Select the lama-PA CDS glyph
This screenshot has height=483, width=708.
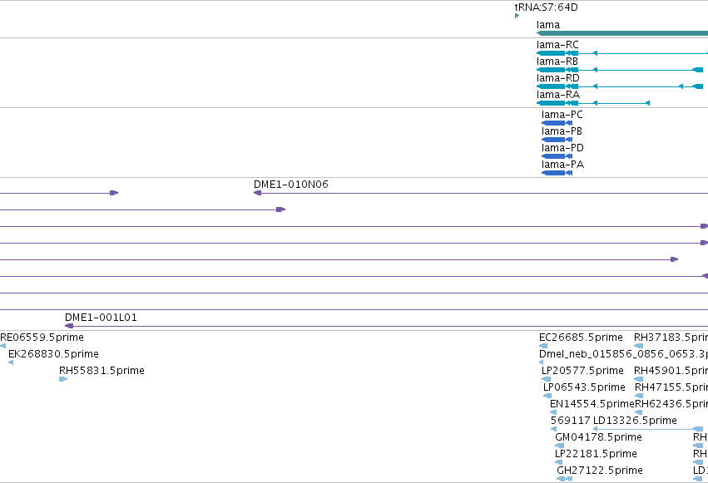point(557,173)
